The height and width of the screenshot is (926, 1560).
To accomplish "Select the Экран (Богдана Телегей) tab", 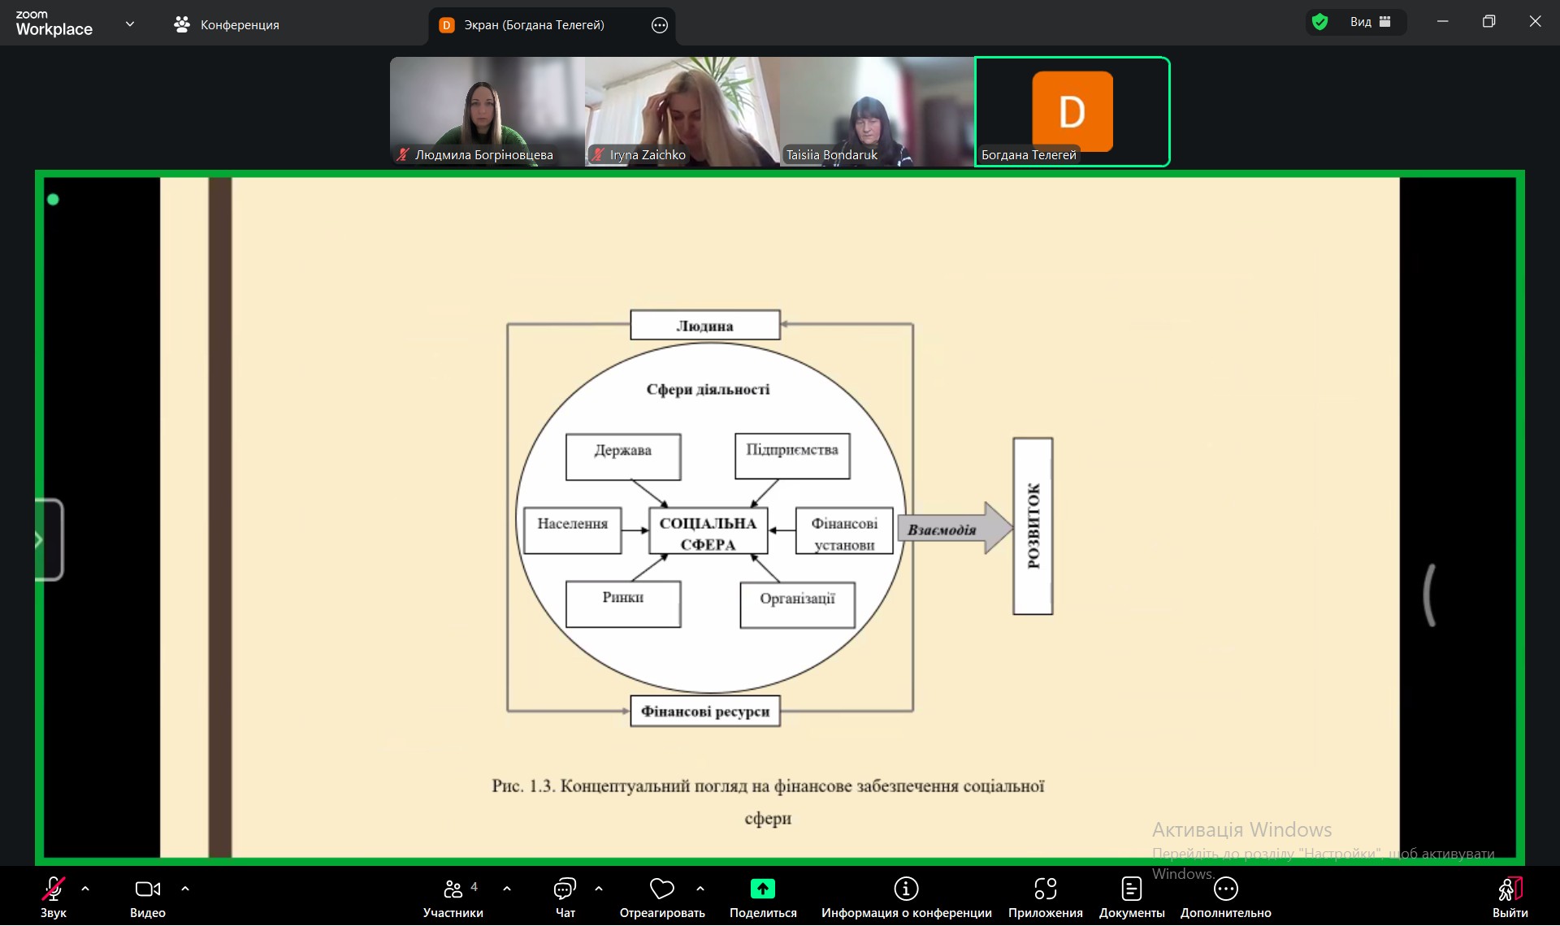I will click(533, 25).
